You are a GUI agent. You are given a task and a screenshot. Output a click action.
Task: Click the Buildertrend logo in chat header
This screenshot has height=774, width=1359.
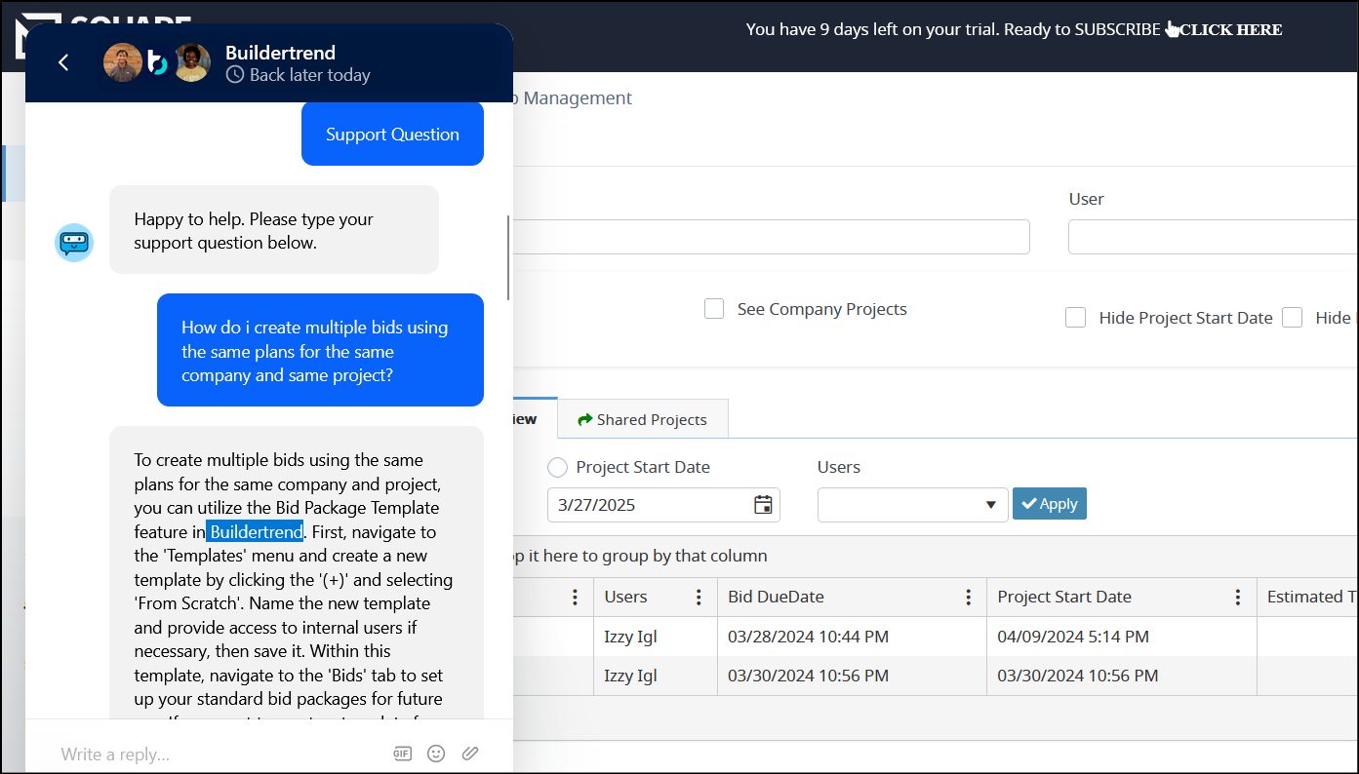[x=158, y=63]
